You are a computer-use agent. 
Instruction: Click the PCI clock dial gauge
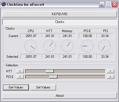point(105,46)
